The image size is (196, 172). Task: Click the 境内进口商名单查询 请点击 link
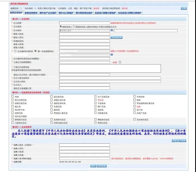pyautogui.click(x=124, y=8)
